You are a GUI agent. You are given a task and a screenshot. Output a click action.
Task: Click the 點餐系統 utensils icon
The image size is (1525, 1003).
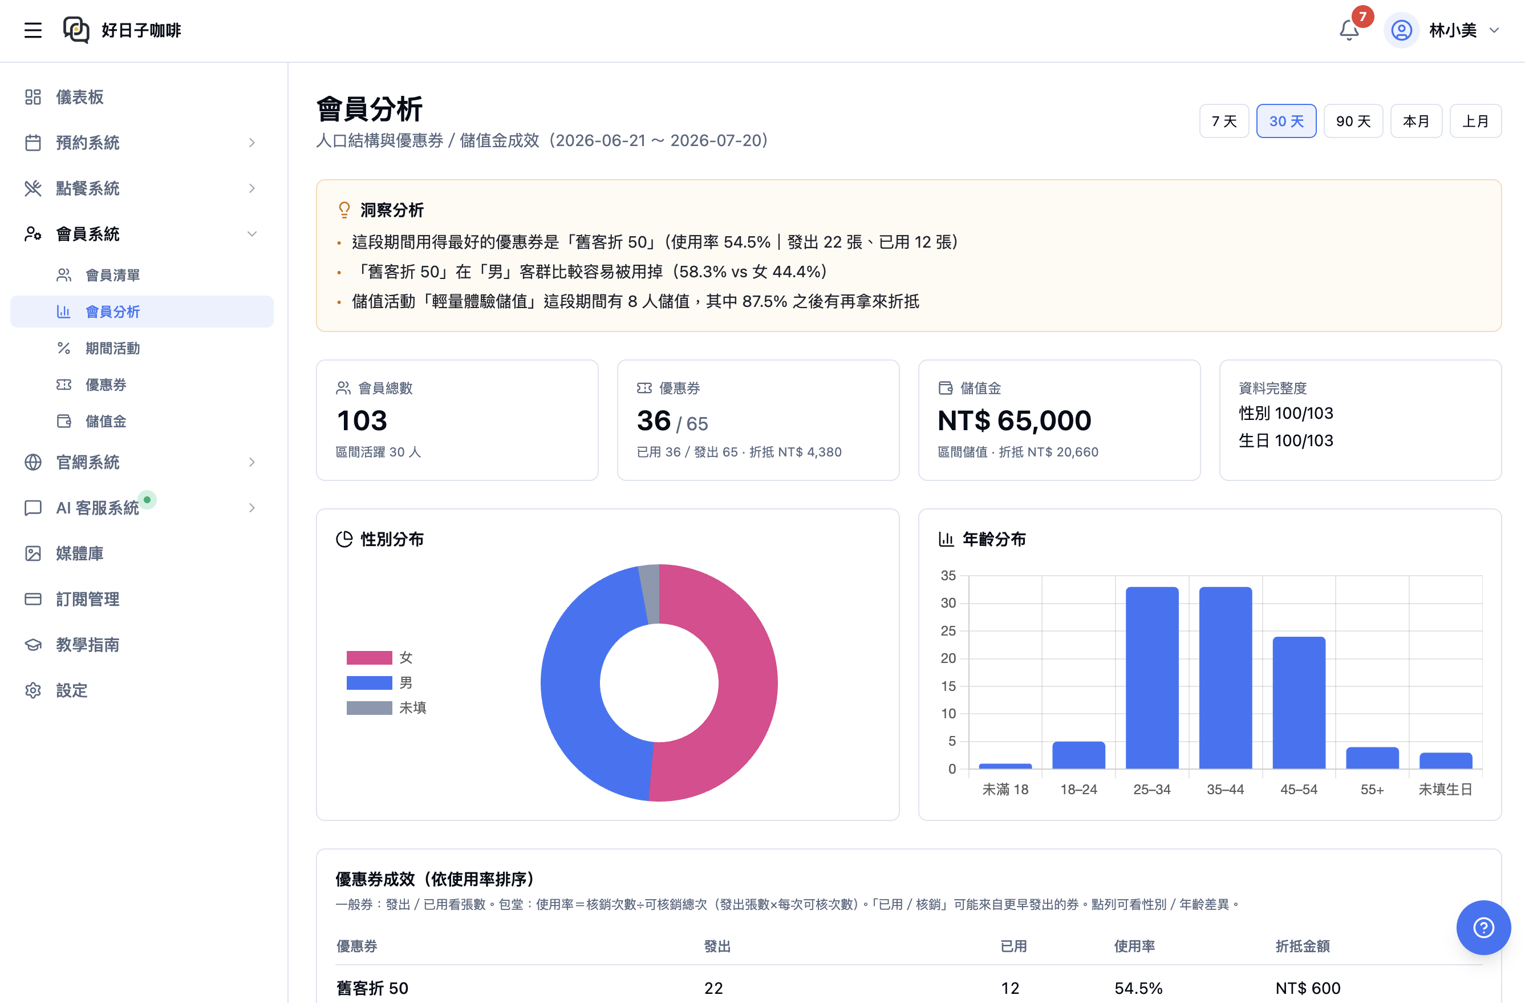[33, 188]
